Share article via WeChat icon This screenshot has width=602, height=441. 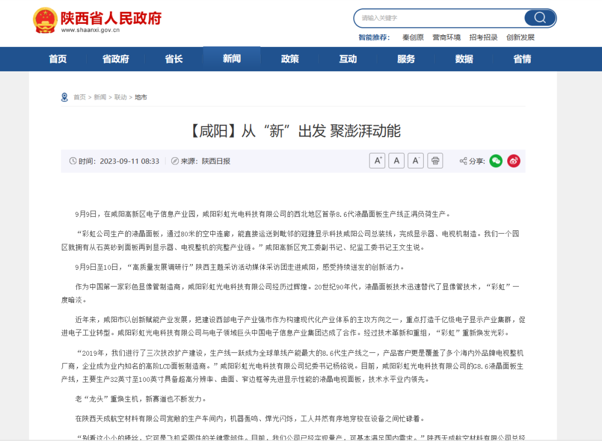click(x=496, y=161)
